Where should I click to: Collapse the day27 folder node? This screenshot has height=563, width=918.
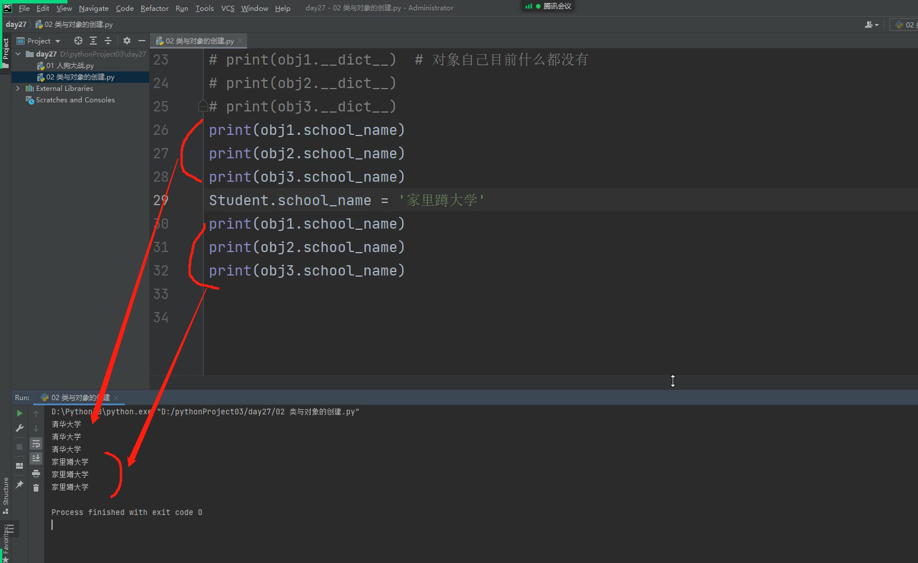(18, 54)
